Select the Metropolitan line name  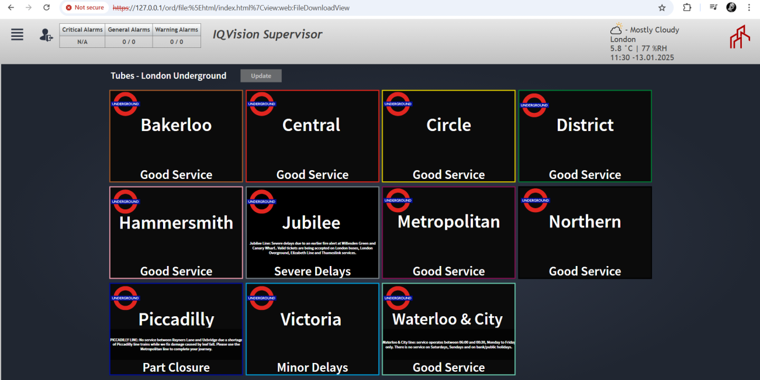pos(448,222)
